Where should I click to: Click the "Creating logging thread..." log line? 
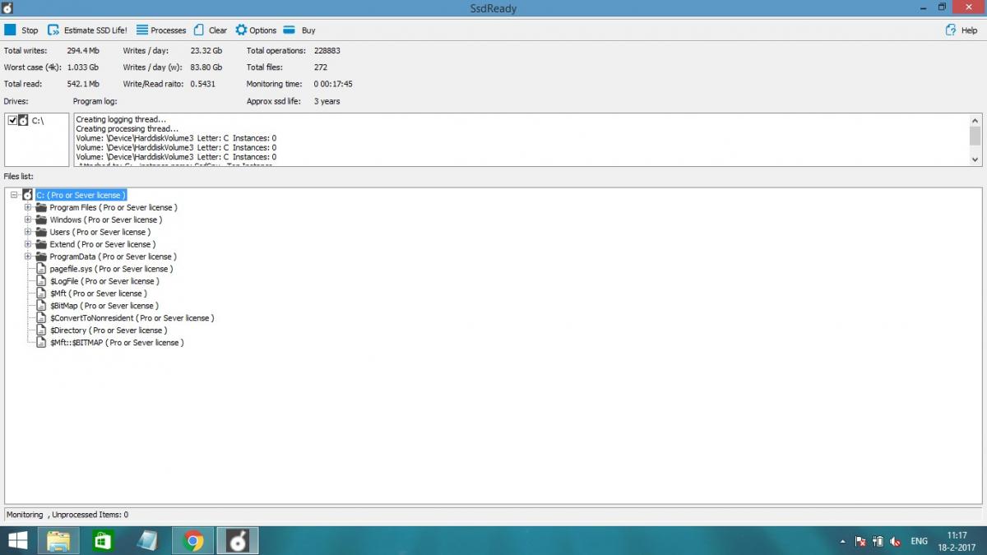pos(121,120)
